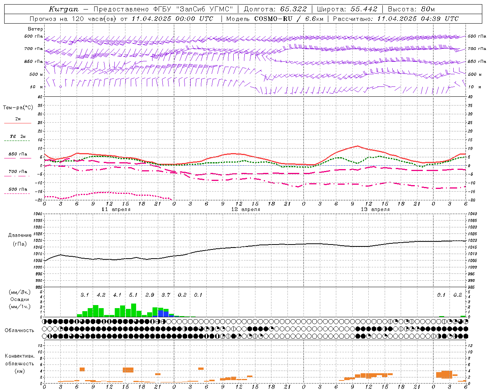
Task: Click the "4.1" precipitation total
Action: (x=117, y=295)
